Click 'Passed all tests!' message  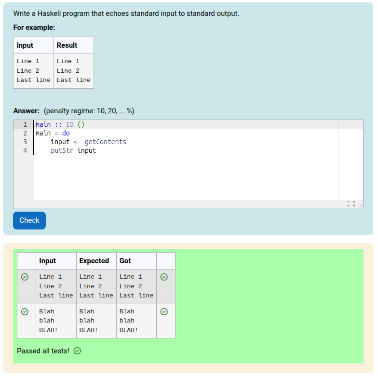43,351
